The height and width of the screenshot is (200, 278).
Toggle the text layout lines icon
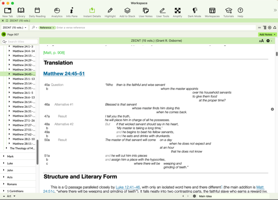[x=265, y=28]
